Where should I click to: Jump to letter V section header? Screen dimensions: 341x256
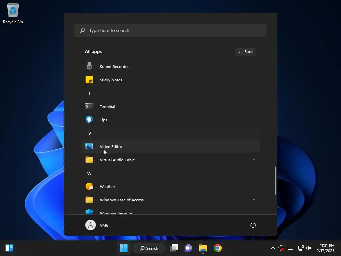(x=89, y=133)
